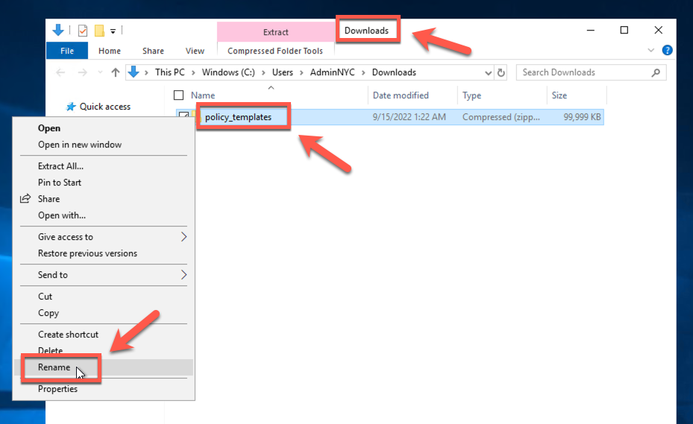
Task: Click inside the Search Downloads field
Action: (x=582, y=72)
